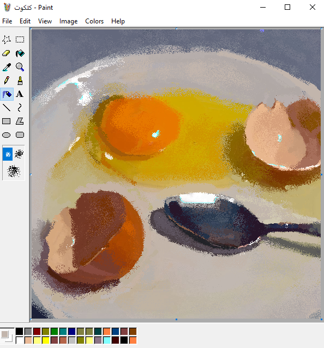Select the Rounded Rectangle tool
The width and height of the screenshot is (324, 348).
coord(20,135)
